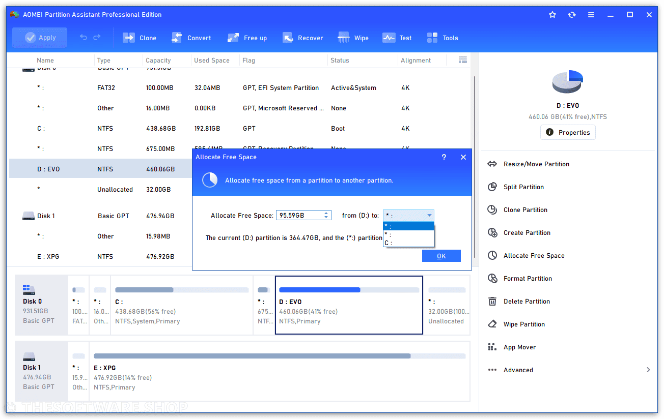Open the Wipe menu
Image resolution: width=664 pixels, height=419 pixels.
[353, 38]
